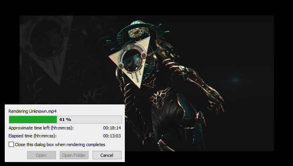Enable close dialog when rendering completes checkbox
This screenshot has height=166, width=293.
[11, 145]
